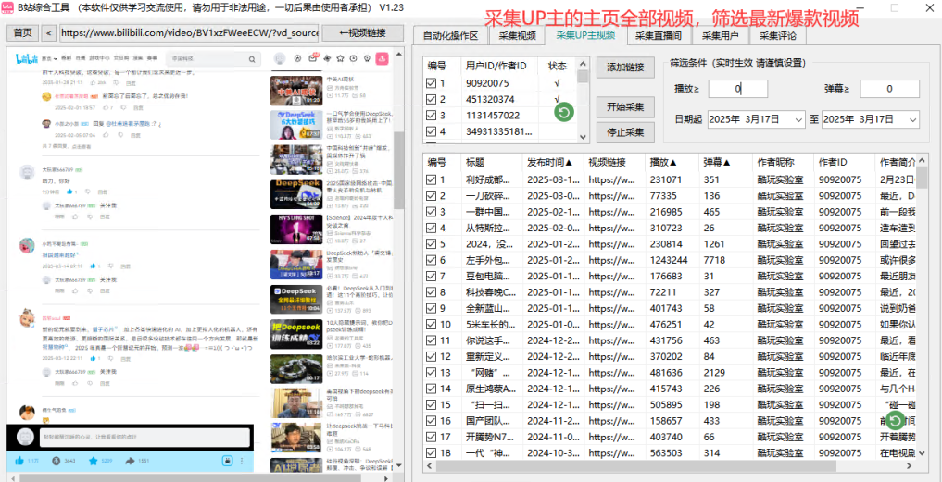Open the three-dots more menu in bottom bar

point(242,461)
